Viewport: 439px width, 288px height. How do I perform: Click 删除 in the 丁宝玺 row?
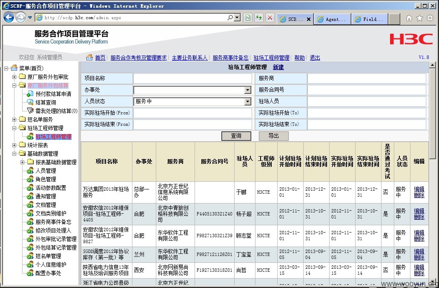tap(419, 257)
